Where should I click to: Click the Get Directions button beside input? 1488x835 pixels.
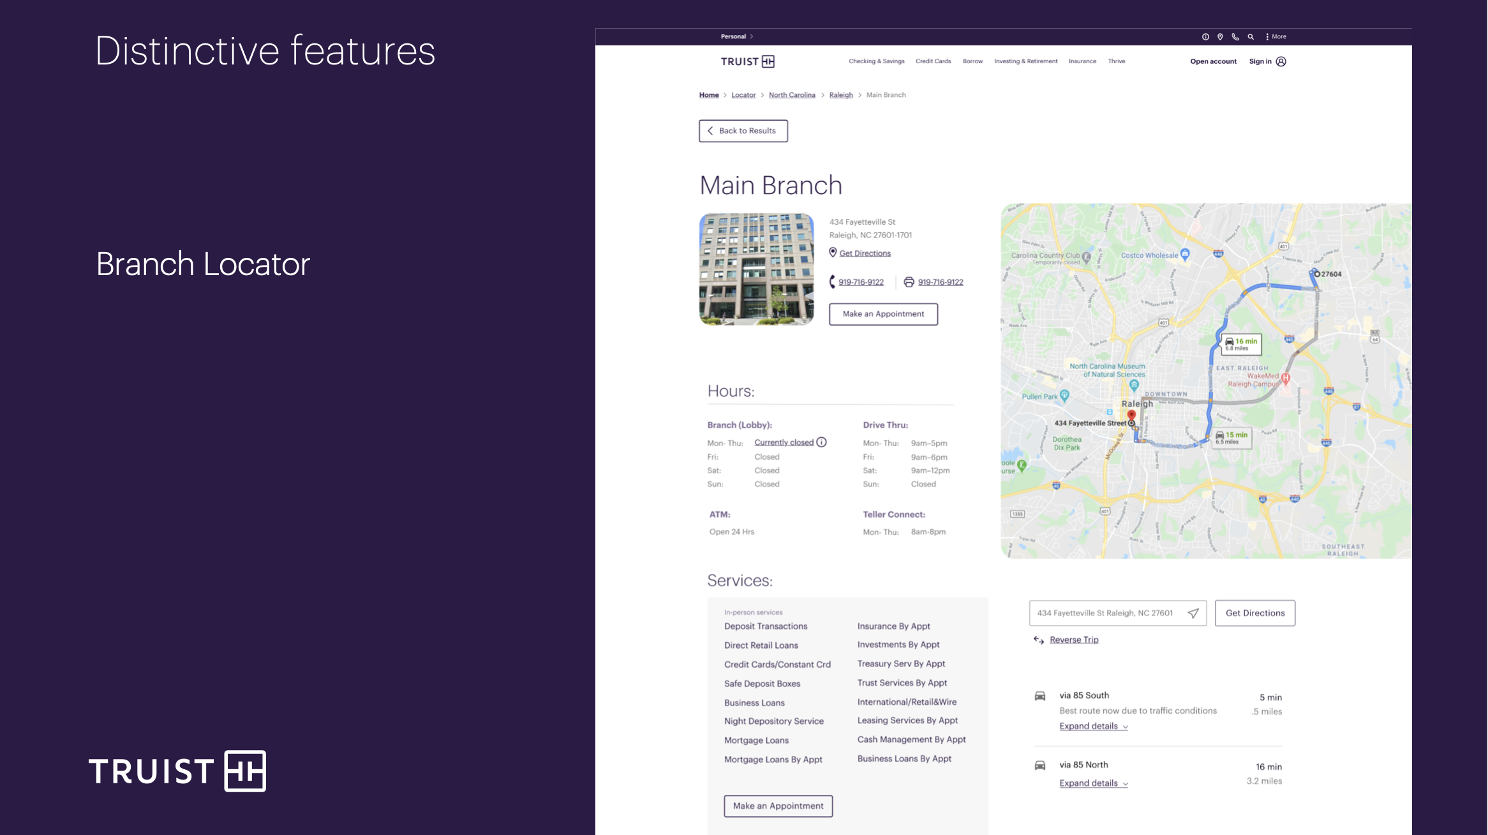pyautogui.click(x=1255, y=613)
